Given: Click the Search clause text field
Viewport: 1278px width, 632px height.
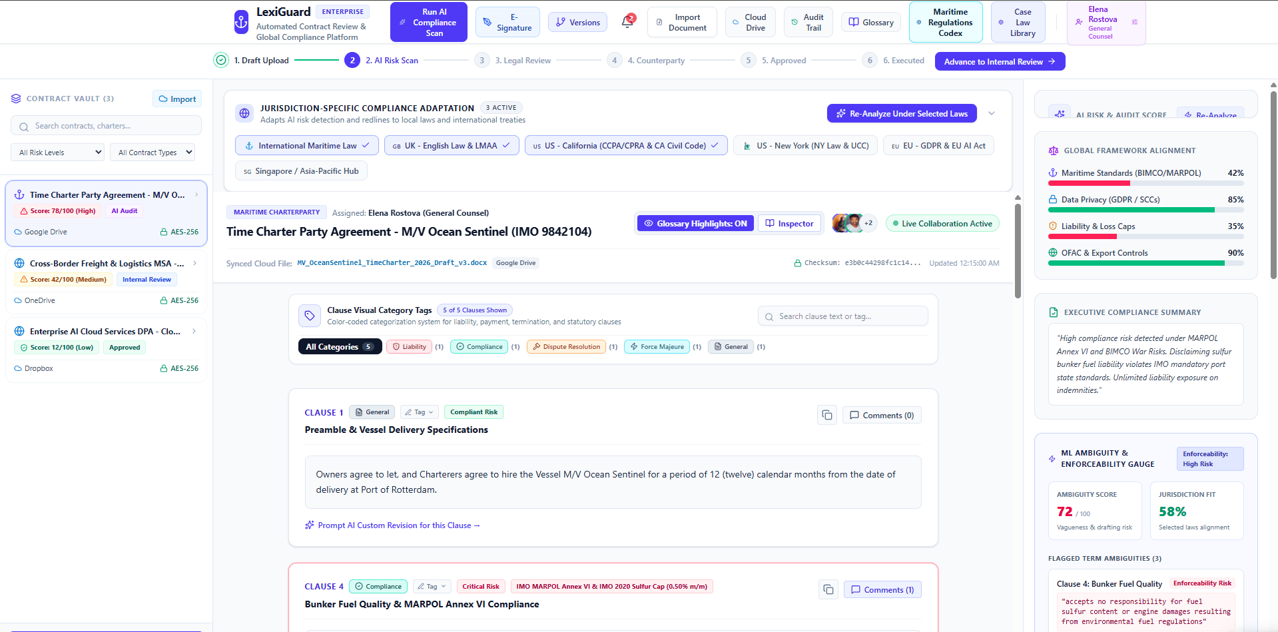Looking at the screenshot, I should click(x=842, y=316).
